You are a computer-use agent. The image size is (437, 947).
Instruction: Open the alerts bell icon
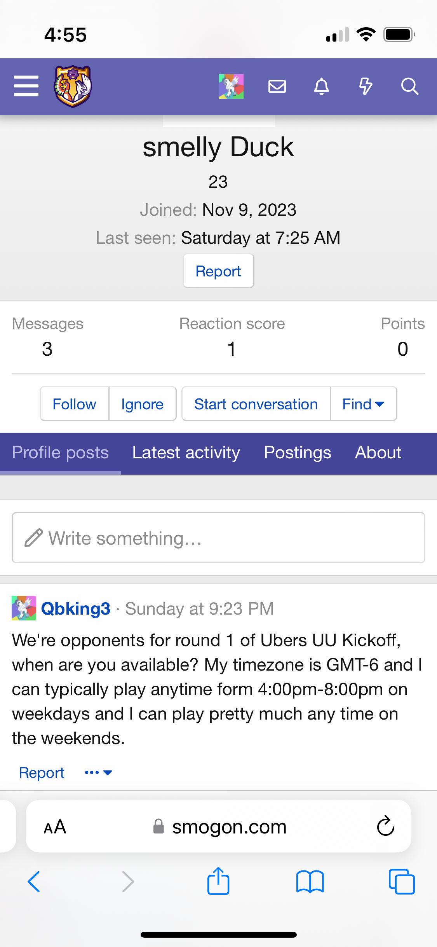point(322,86)
